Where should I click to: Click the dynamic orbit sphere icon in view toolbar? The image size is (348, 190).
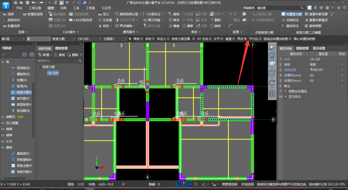click(x=272, y=48)
